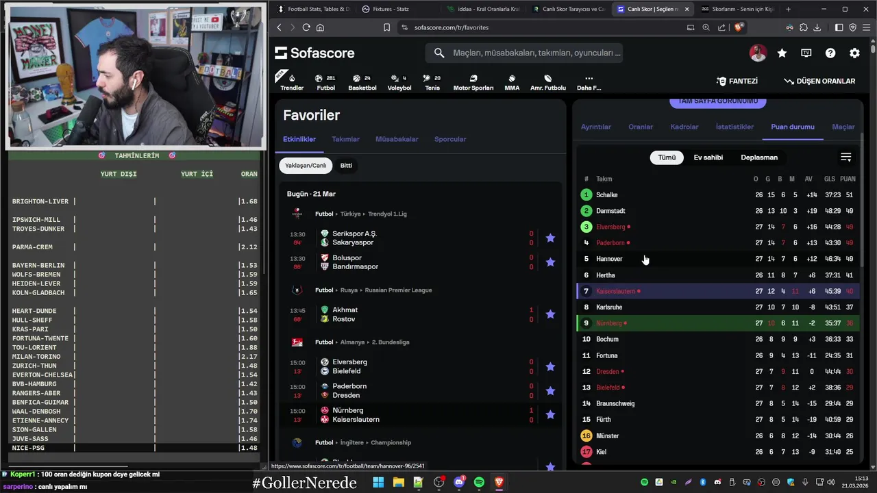Open the Nürnberg vs Kaiserslautern match row

[x=420, y=415]
